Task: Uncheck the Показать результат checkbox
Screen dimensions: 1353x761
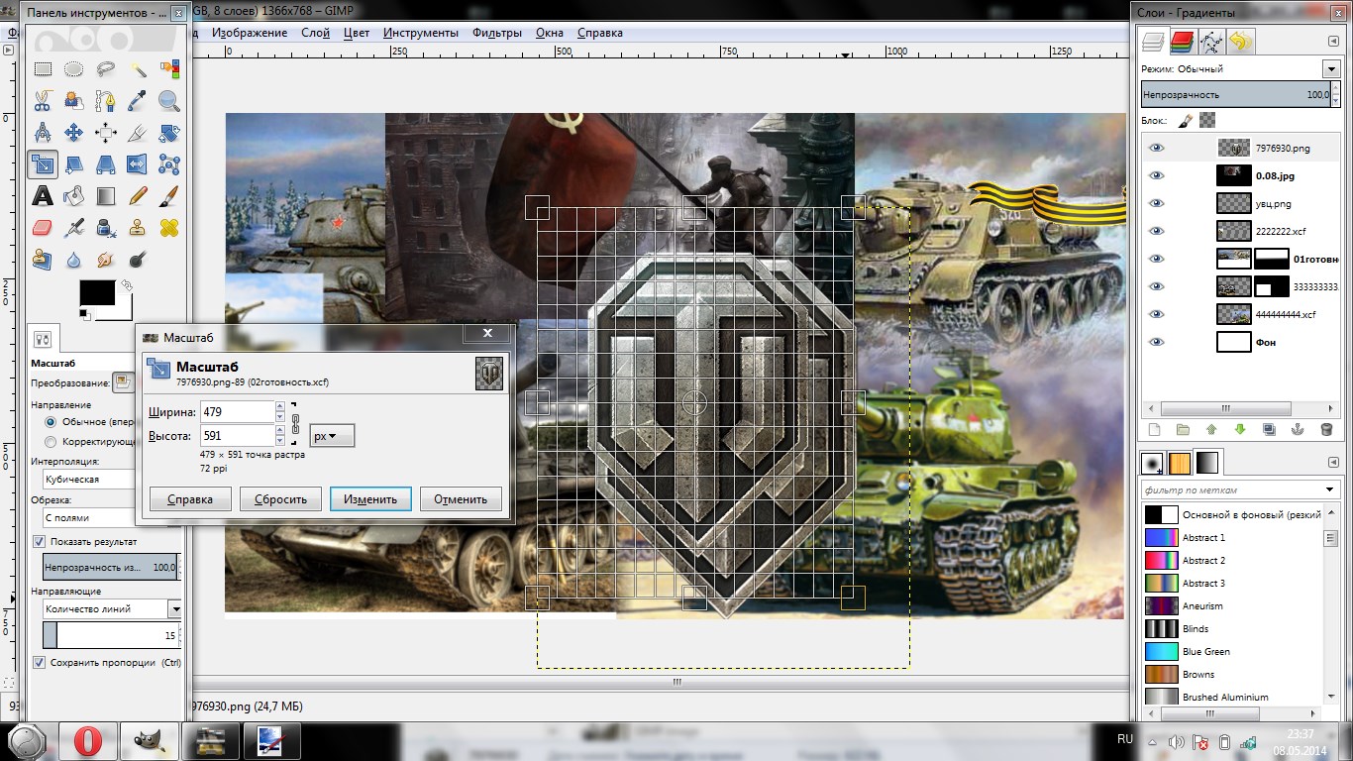Action: (40, 542)
